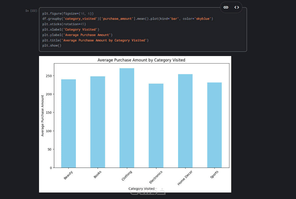Click the df.groupby line in the code cell
Viewport: 296px width, 199px height.
(127, 19)
